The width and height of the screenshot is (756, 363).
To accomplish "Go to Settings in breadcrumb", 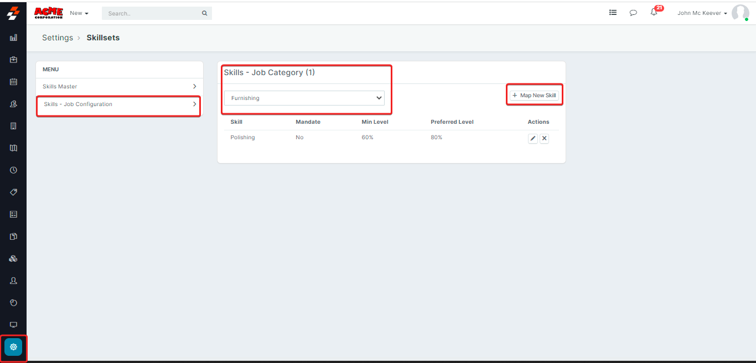I will click(58, 38).
